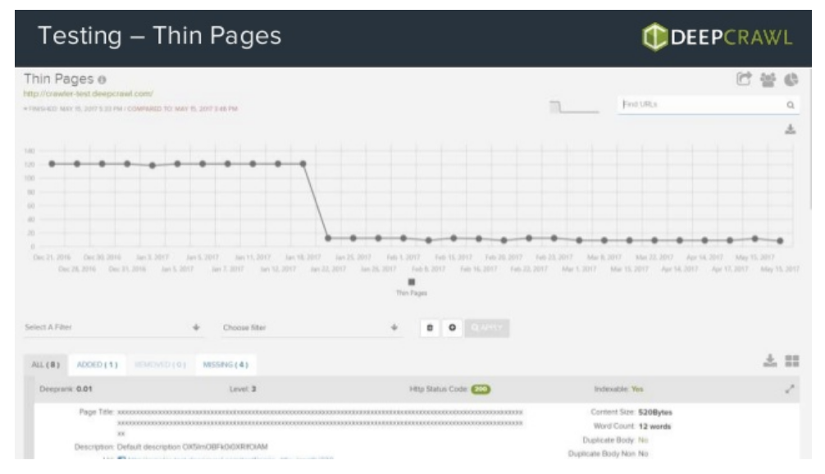Add a filter with the plus icon
Screen dimensions: 825x474
(452, 328)
